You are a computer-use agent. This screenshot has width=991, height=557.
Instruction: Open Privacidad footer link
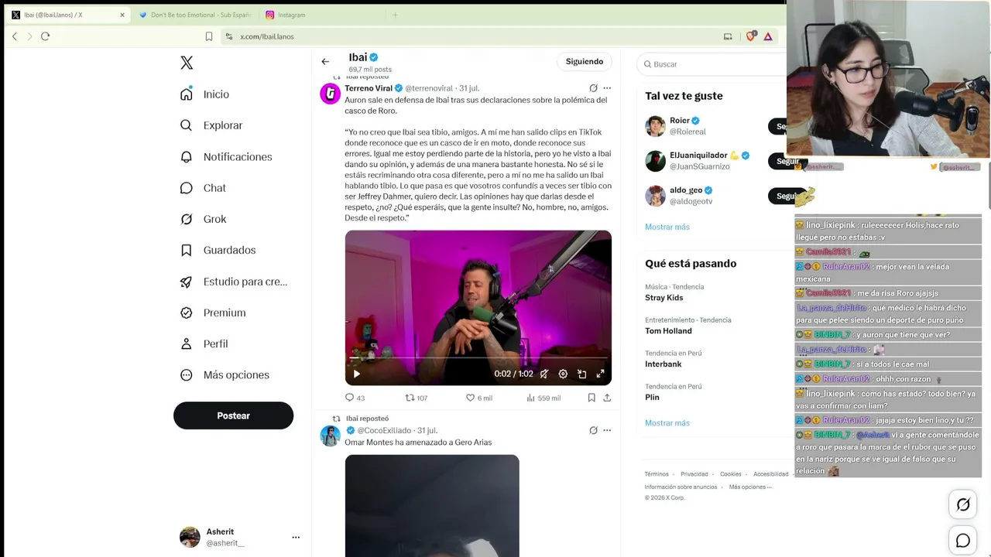click(694, 474)
